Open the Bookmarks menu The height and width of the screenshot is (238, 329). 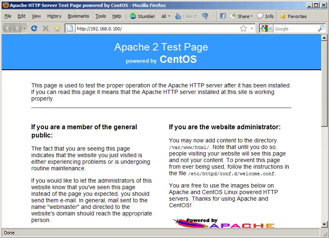tap(78, 16)
